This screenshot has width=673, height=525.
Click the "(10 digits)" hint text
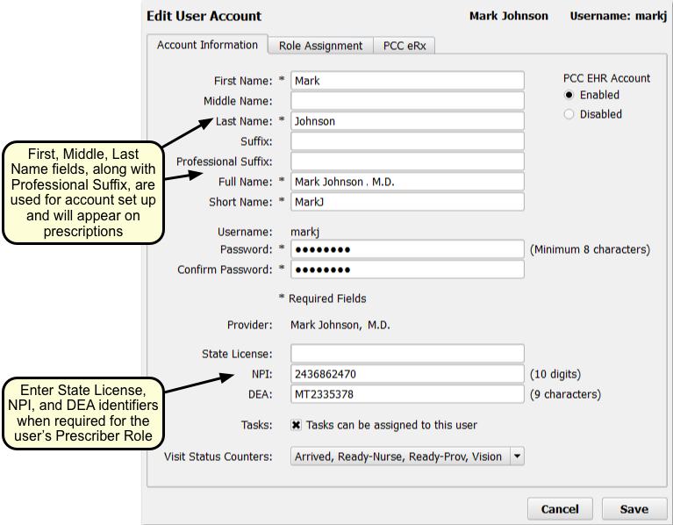pyautogui.click(x=555, y=374)
